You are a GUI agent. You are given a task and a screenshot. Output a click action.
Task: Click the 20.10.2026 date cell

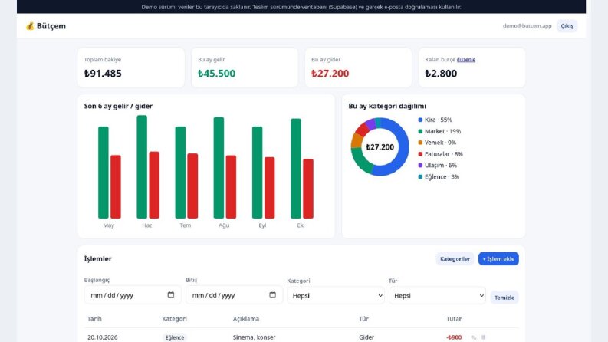coord(103,337)
